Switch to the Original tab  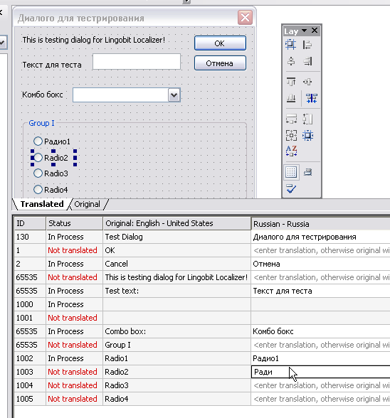point(87,204)
